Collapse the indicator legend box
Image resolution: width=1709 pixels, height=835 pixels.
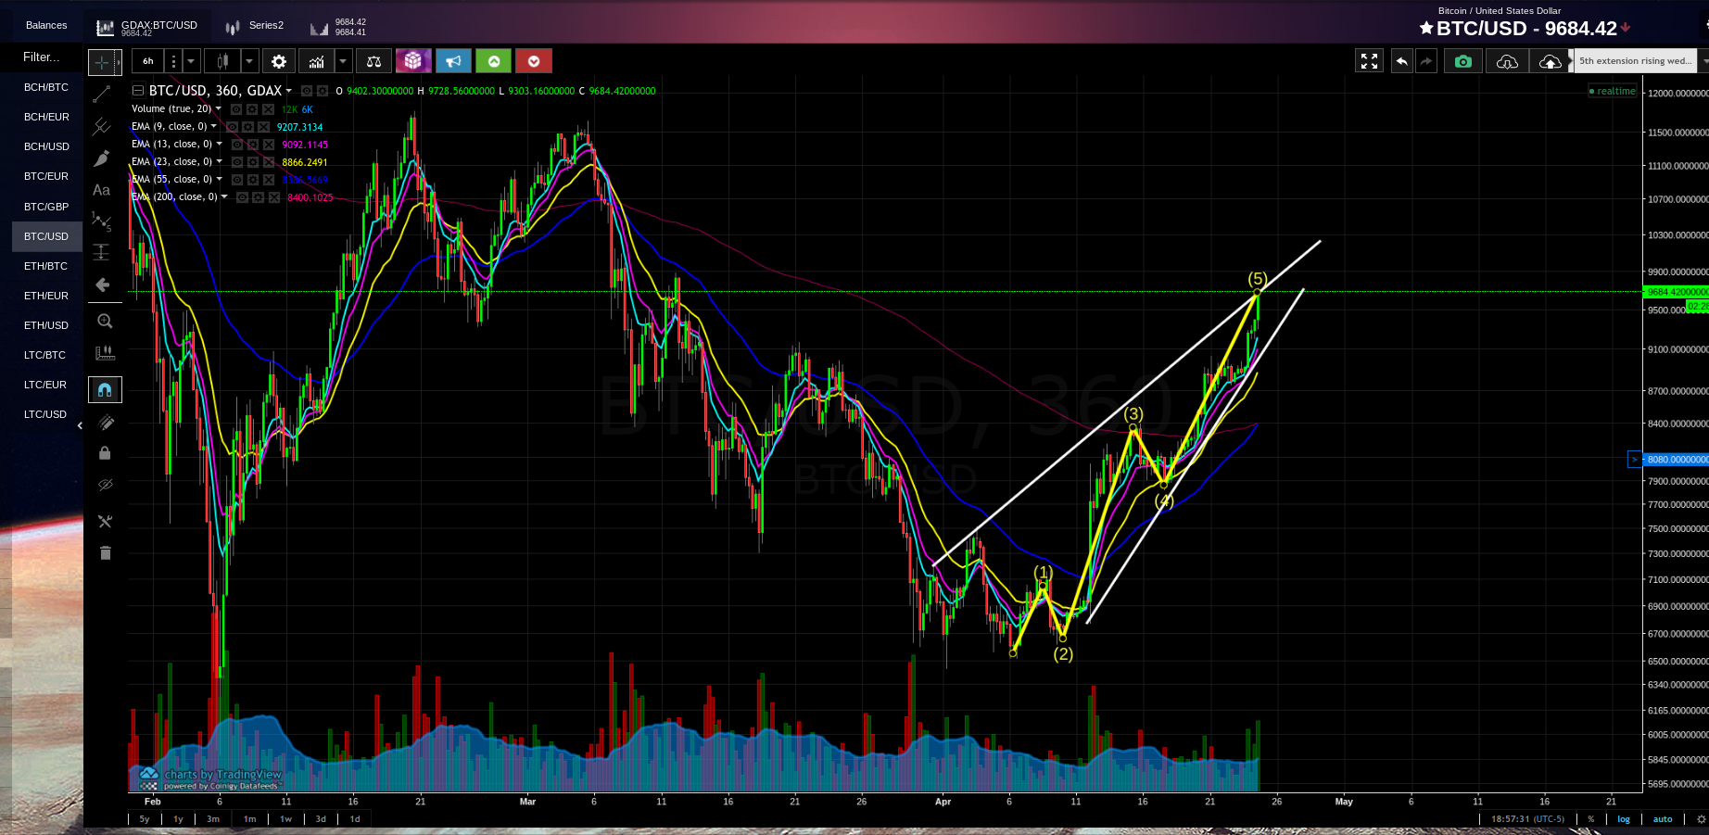[138, 91]
